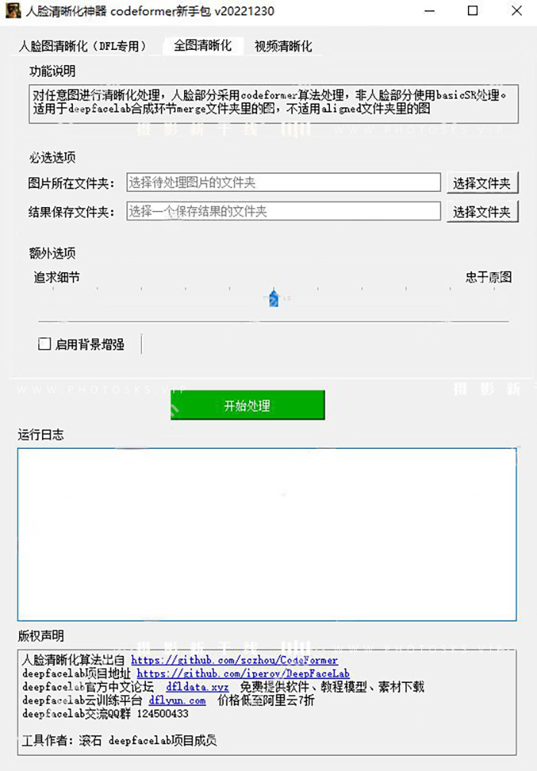Maximize the codeformer window
The width and height of the screenshot is (537, 771).
pos(473,11)
